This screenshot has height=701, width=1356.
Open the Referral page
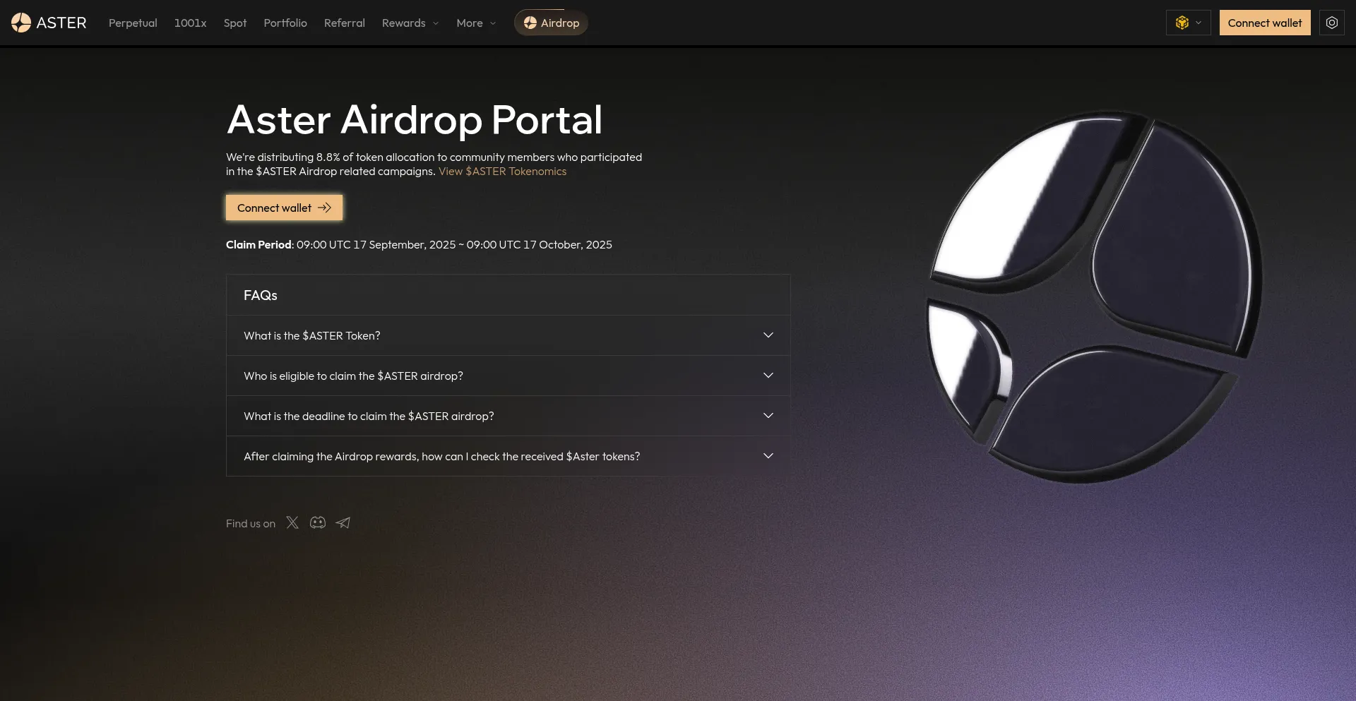point(345,23)
